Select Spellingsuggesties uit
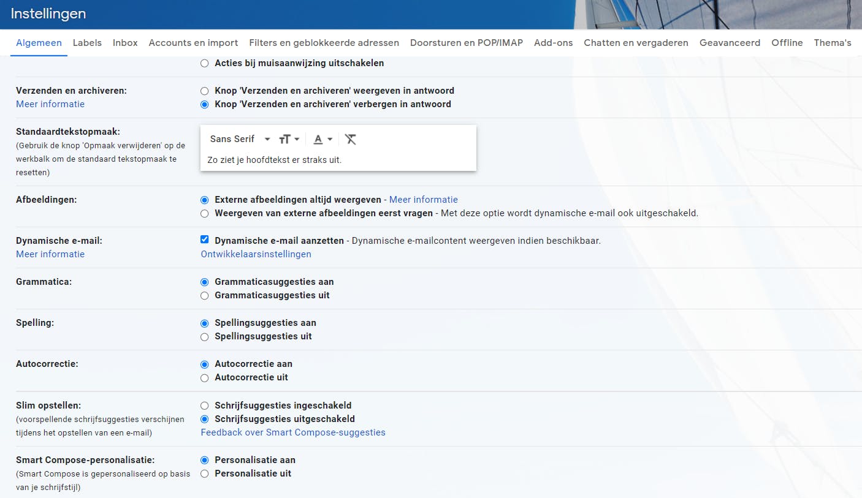This screenshot has height=498, width=862. point(205,336)
